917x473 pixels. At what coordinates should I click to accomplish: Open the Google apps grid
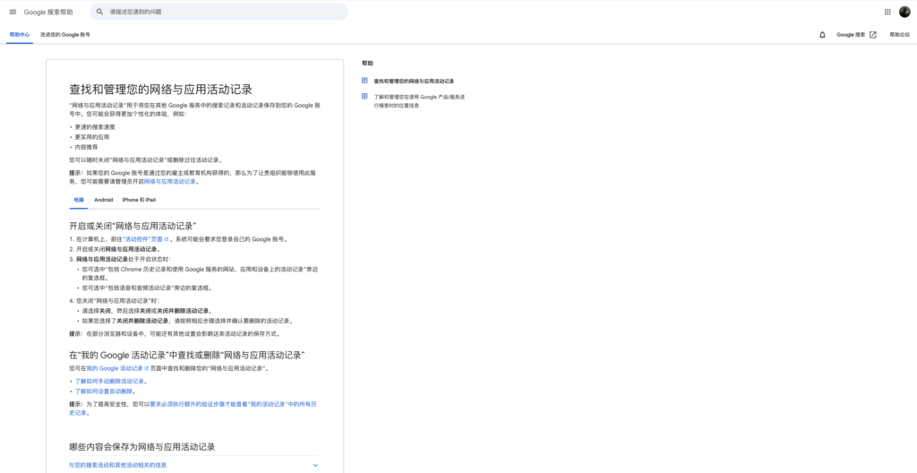(887, 12)
